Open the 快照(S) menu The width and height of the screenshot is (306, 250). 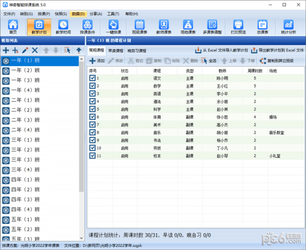61,14
